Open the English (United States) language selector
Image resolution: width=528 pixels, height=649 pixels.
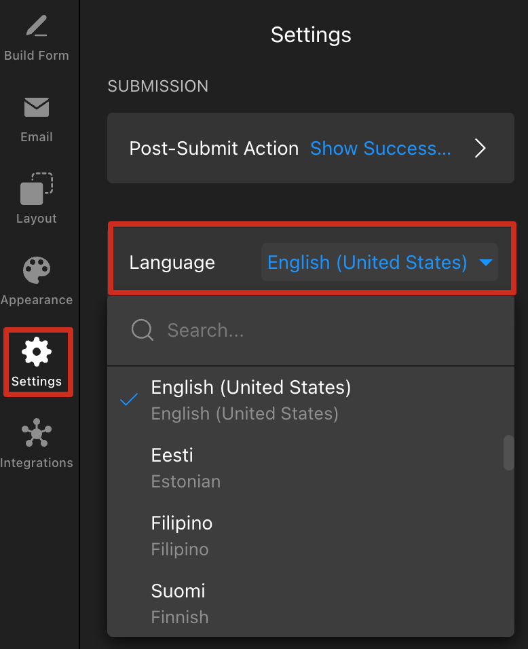379,263
